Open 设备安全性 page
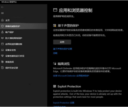The width and height of the screenshot is (128, 107). pyautogui.click(x=24, y=50)
